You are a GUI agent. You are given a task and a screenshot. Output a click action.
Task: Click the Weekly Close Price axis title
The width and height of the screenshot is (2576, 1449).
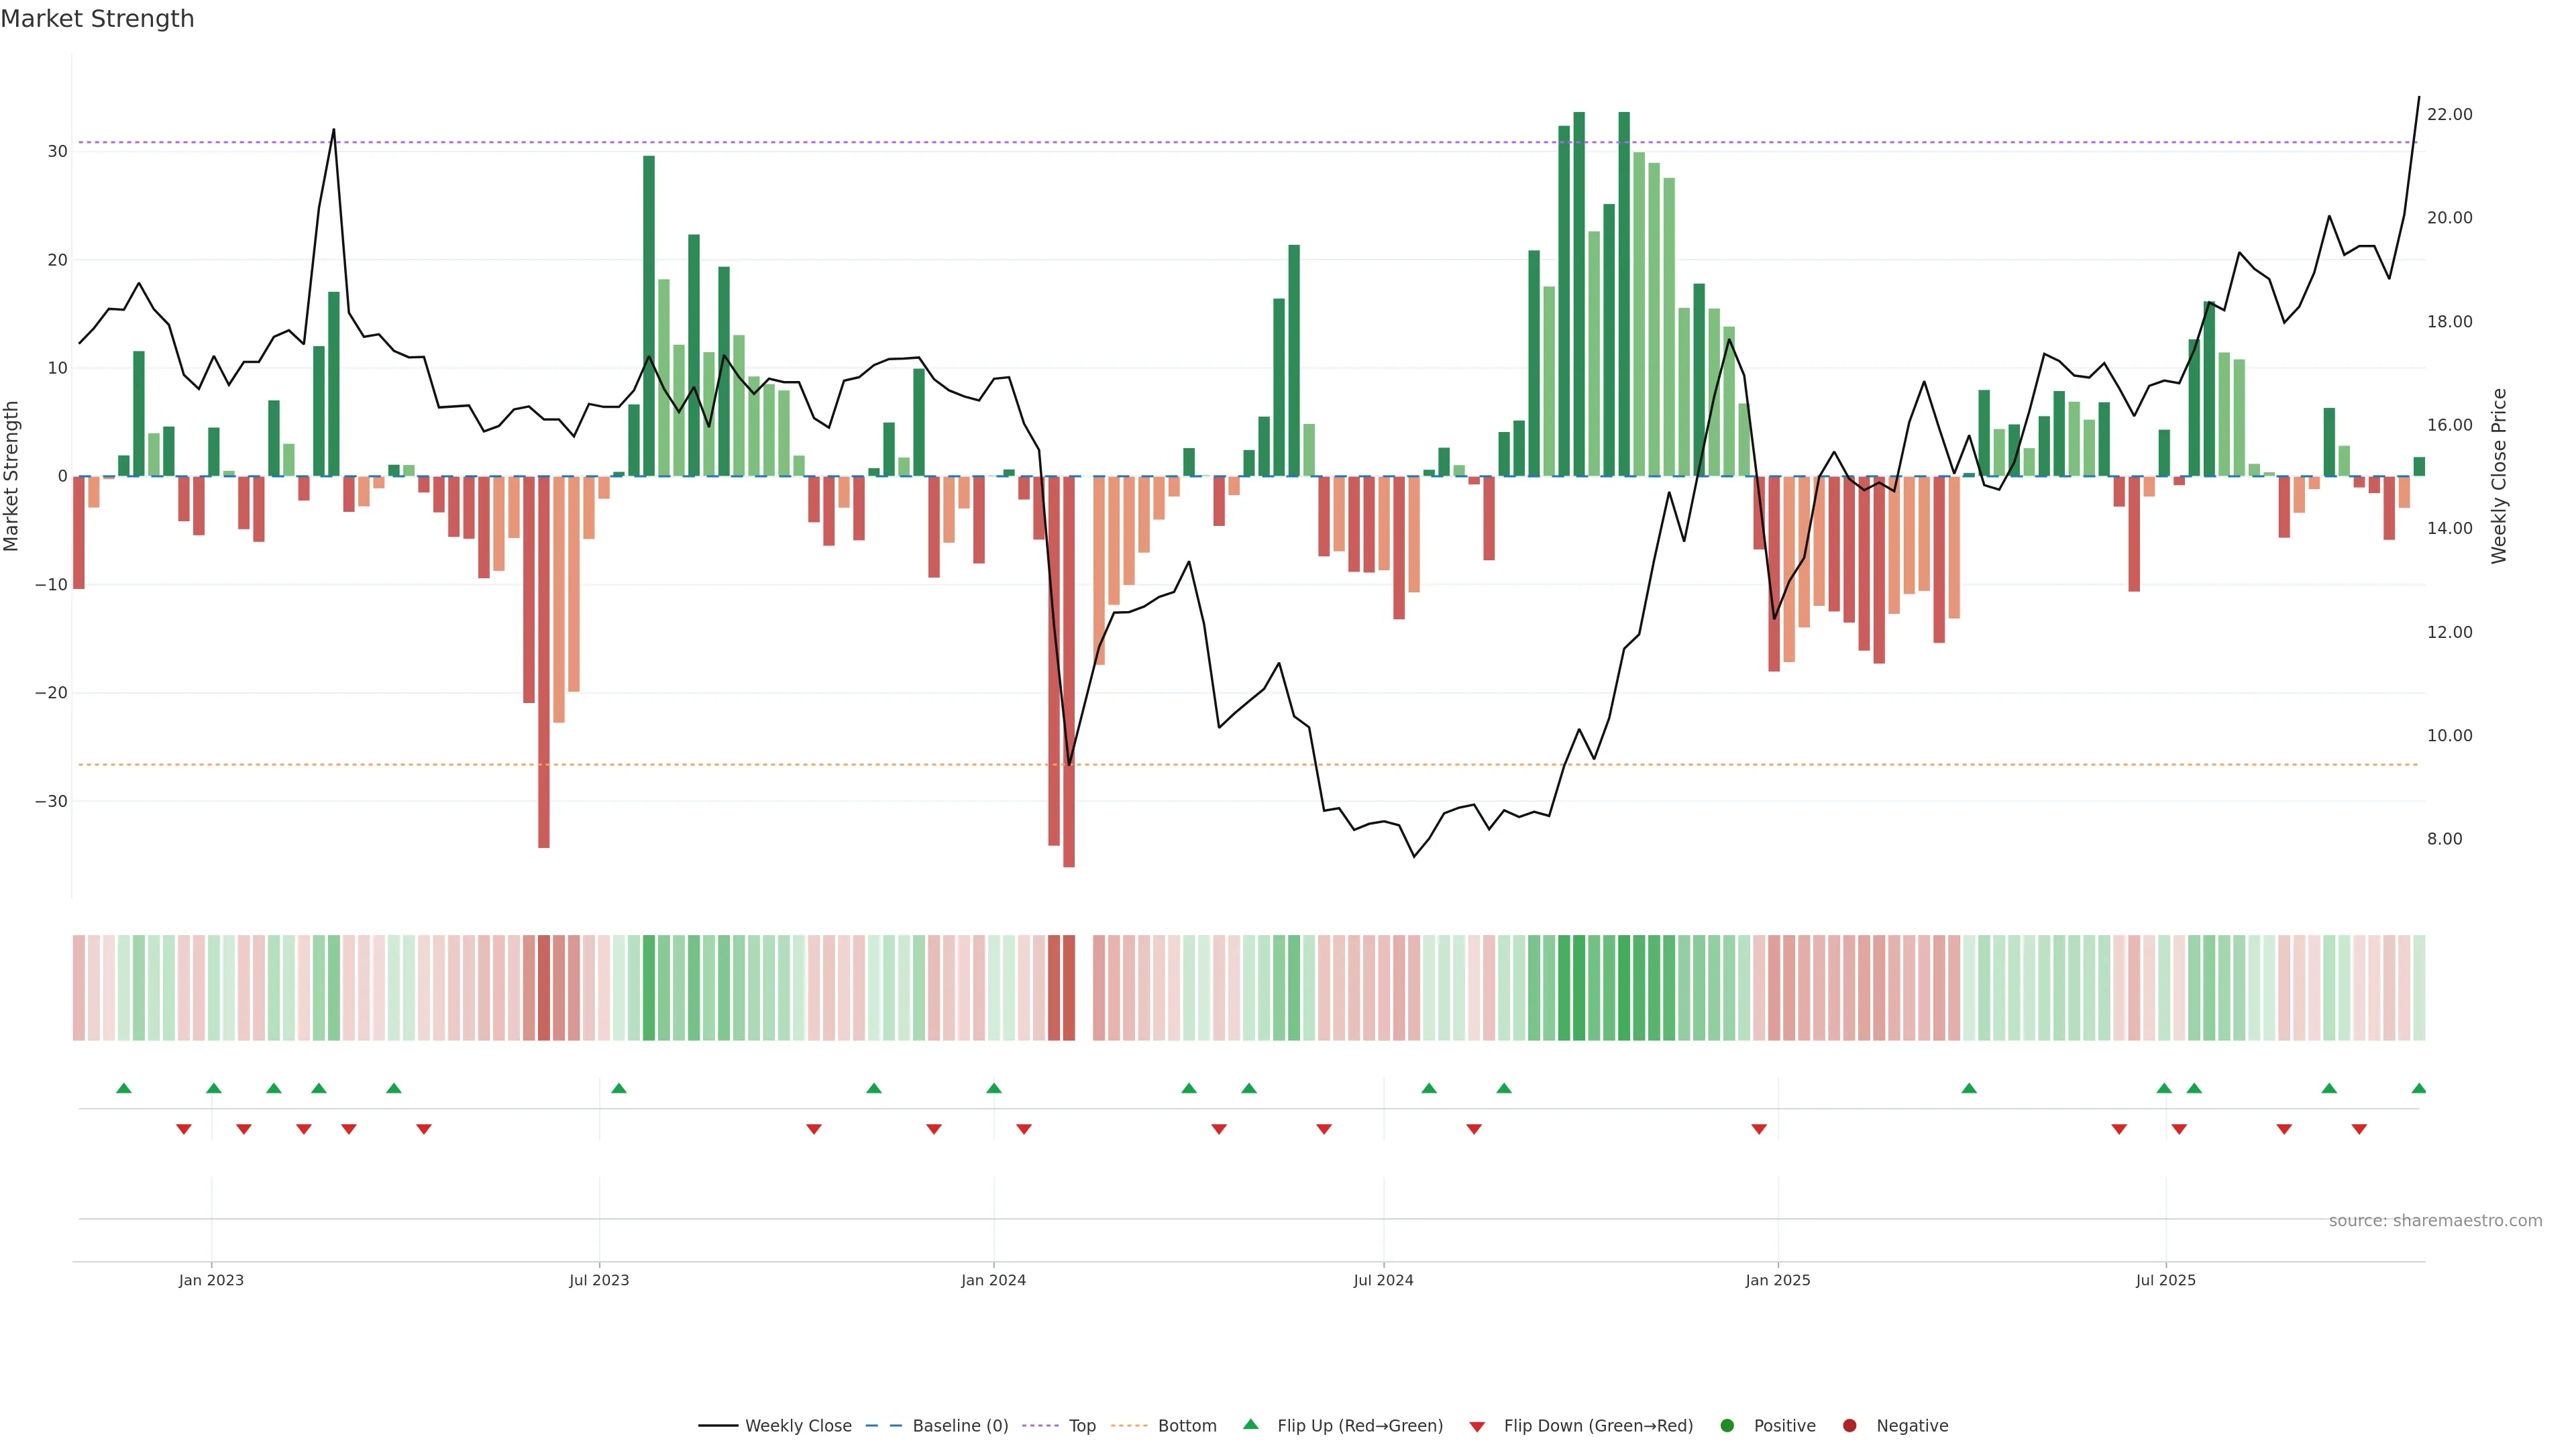(2499, 476)
